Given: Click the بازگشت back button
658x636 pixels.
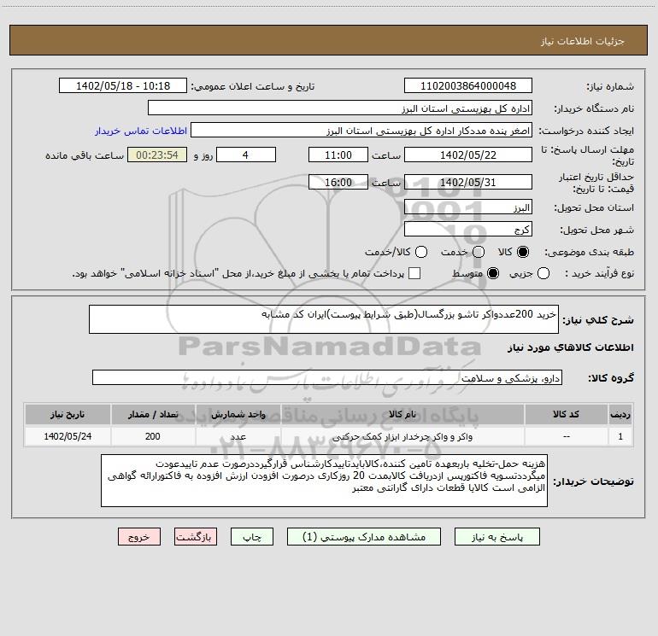Looking at the screenshot, I should (x=196, y=537).
